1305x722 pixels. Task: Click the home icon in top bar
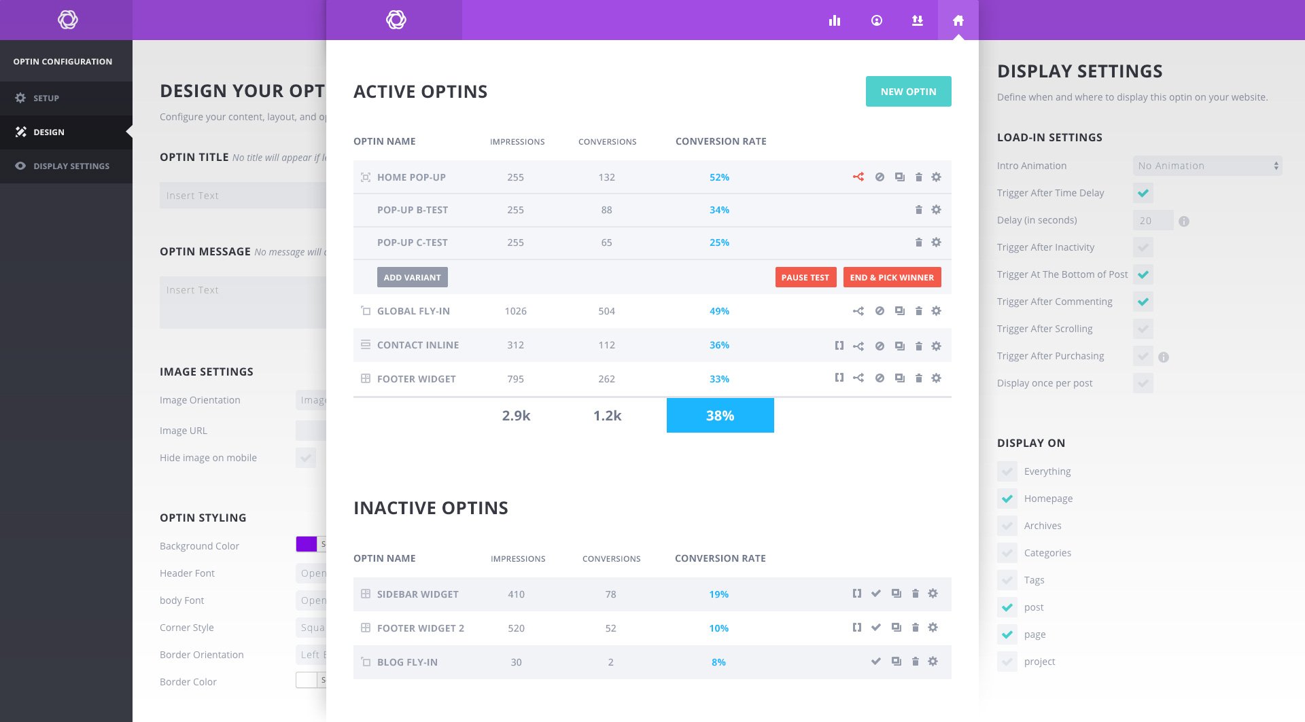[958, 20]
